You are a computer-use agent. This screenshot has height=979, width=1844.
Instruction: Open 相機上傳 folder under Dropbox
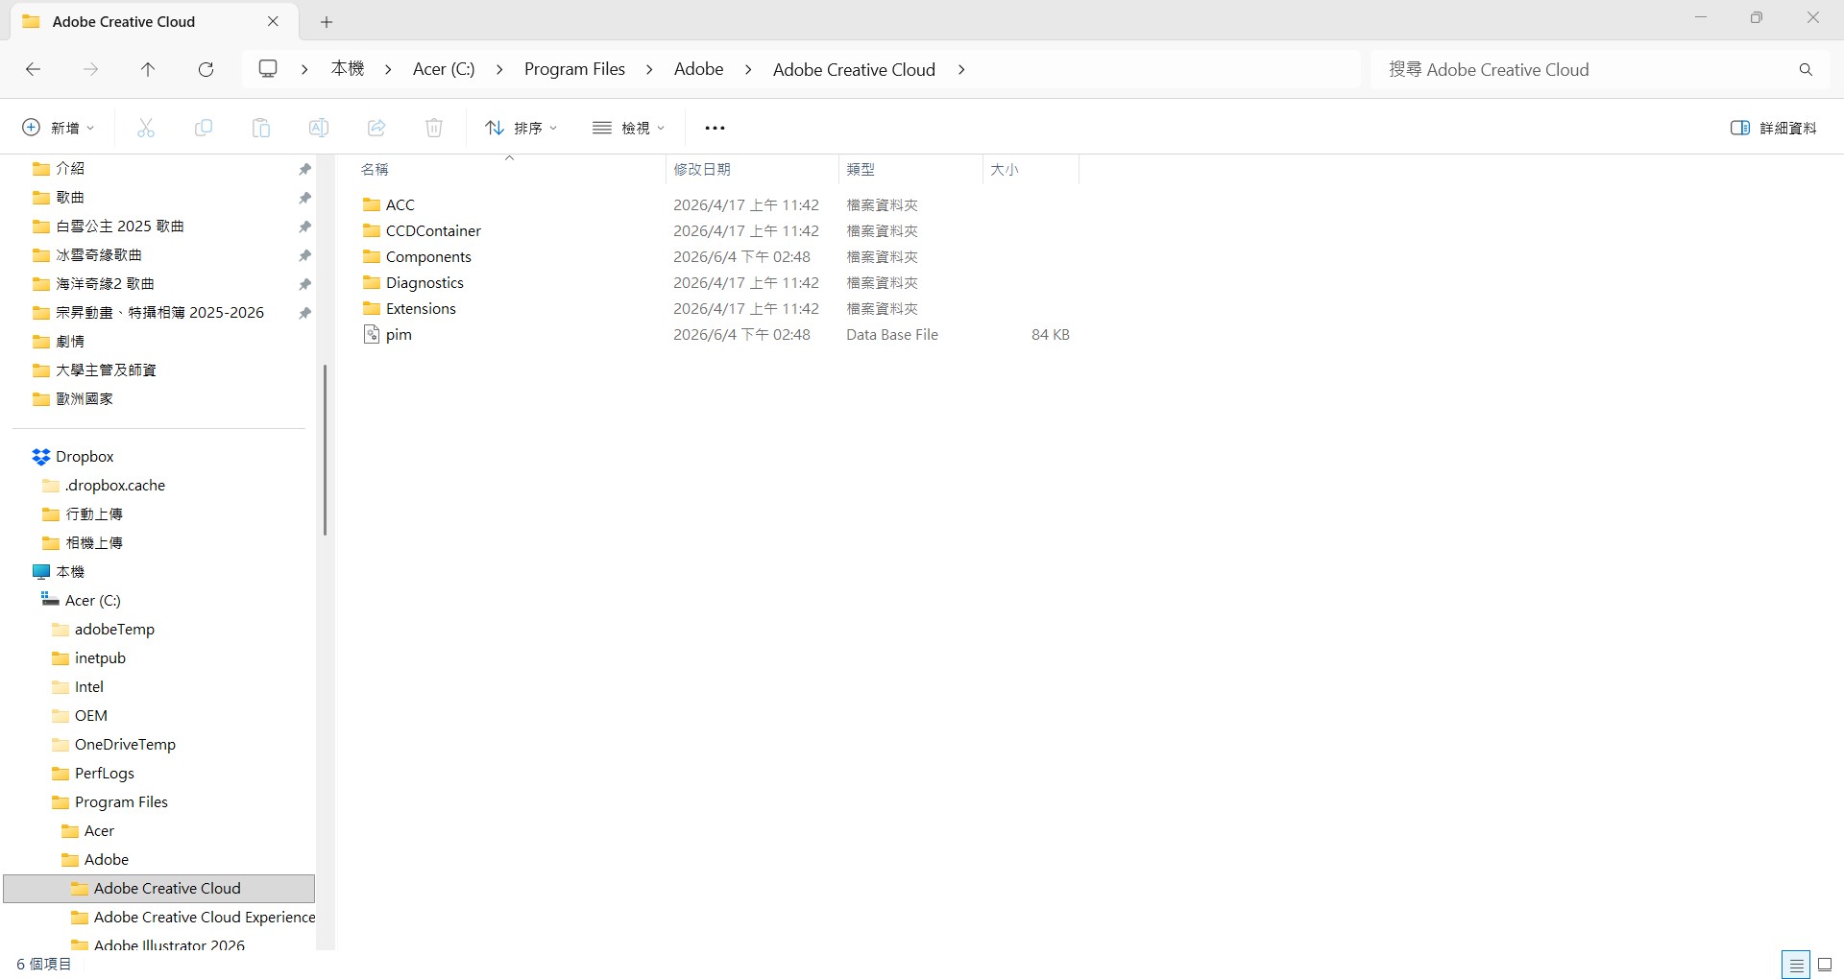pyautogui.click(x=94, y=543)
